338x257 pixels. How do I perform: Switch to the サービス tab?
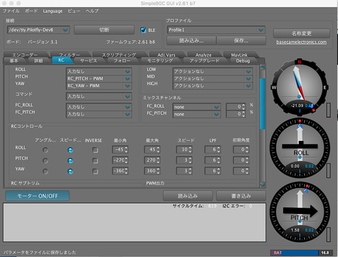click(x=89, y=61)
